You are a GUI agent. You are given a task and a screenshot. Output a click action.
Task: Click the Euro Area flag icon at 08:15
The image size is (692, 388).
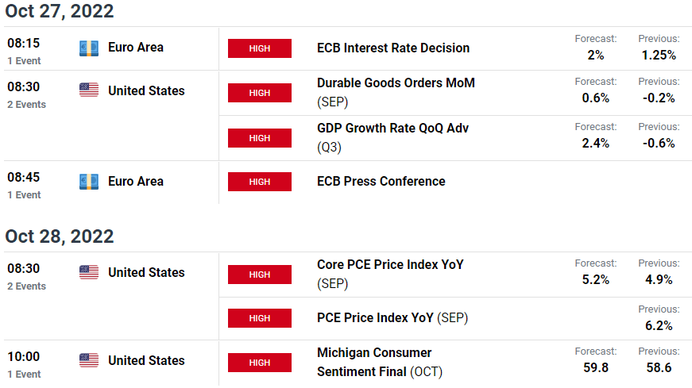coord(89,48)
